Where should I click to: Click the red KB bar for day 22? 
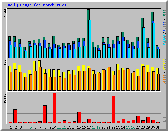tap(114, 110)
